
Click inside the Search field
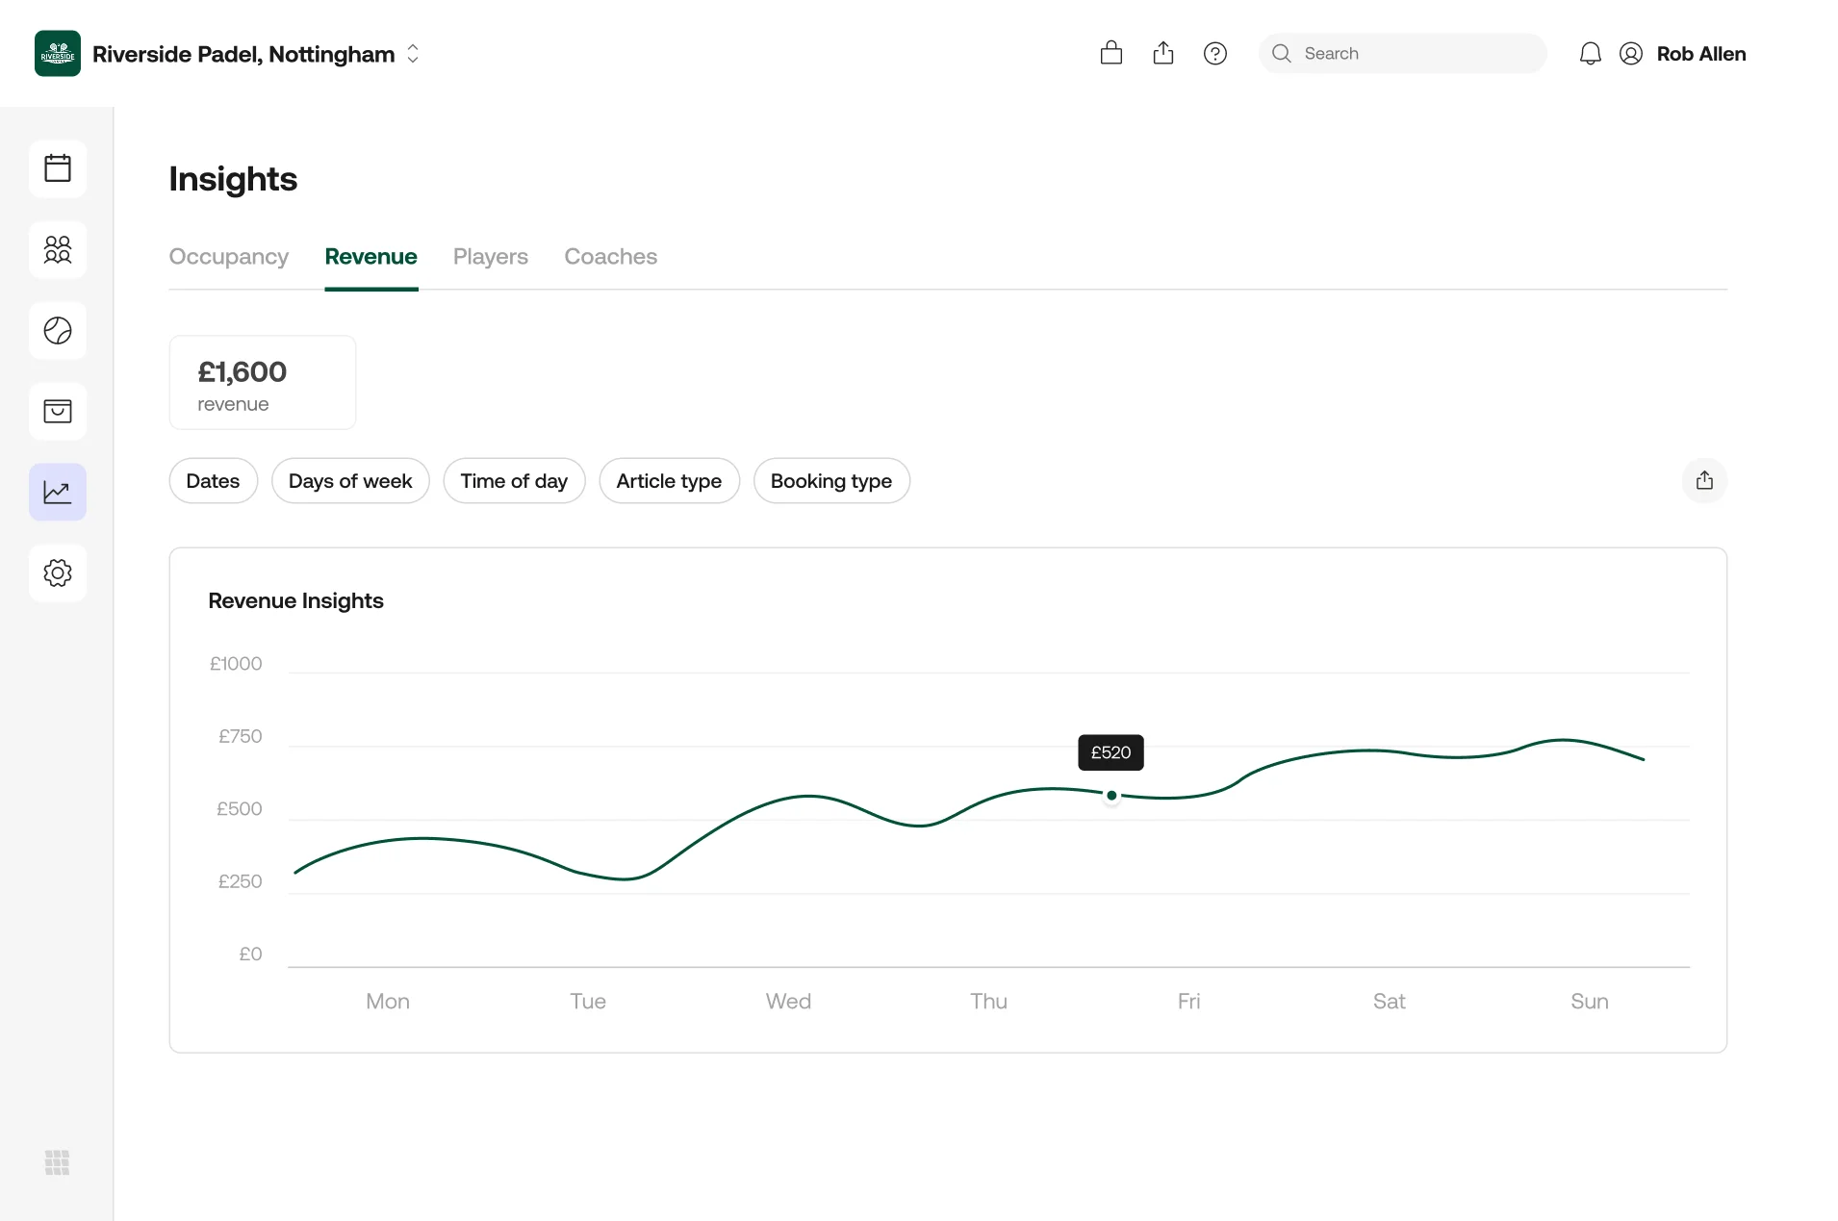click(1402, 53)
